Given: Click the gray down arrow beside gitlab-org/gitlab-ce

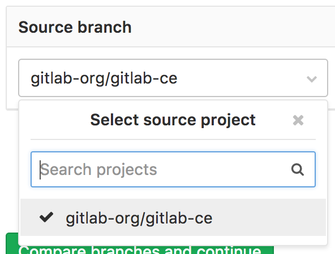Looking at the screenshot, I should (x=311, y=79).
